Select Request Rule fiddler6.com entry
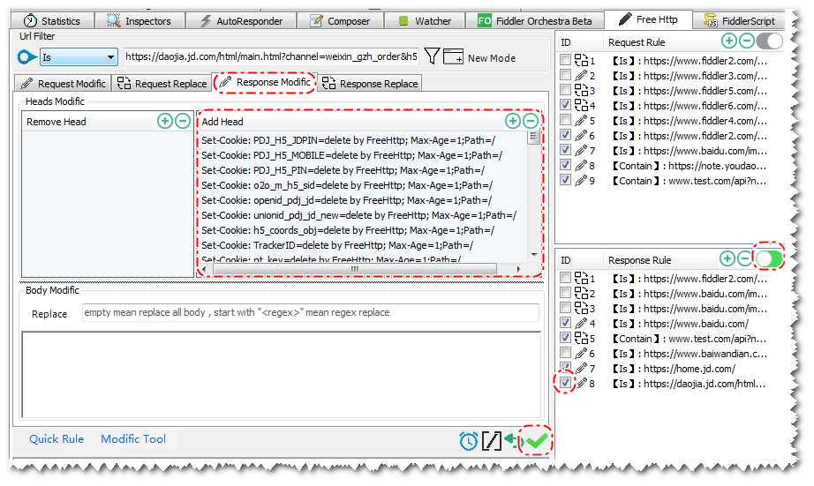This screenshot has height=486, width=814. (x=689, y=106)
